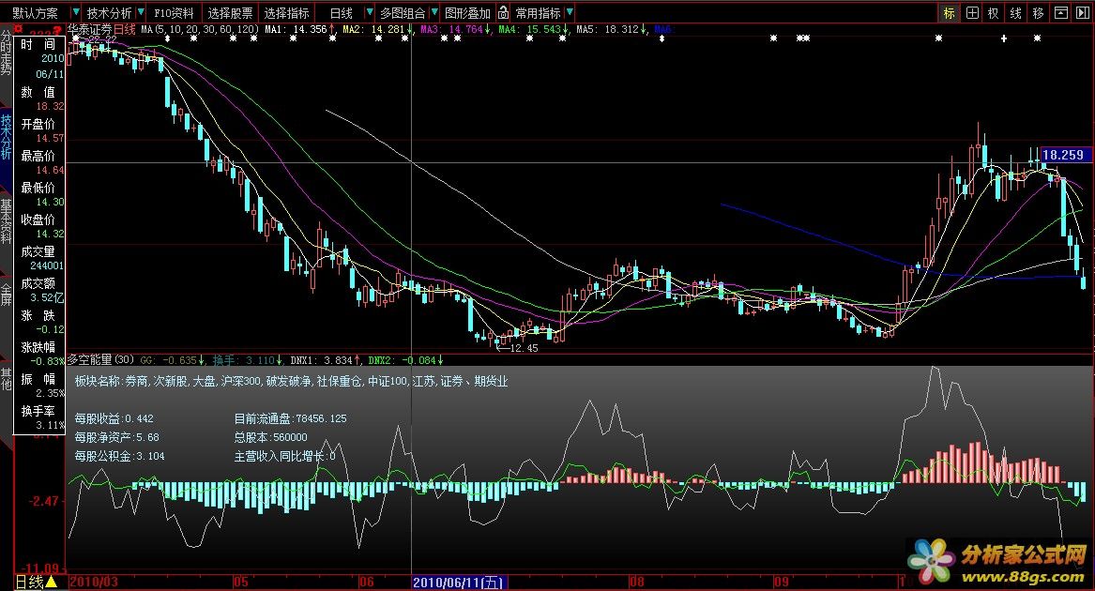Click the MA5: 18.312 value
This screenshot has height=591, width=1095.
tap(608, 29)
